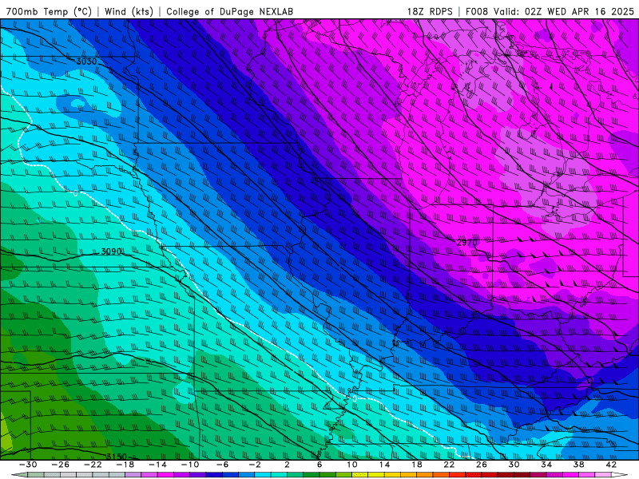Click the 18 value on the color scale

(416, 465)
